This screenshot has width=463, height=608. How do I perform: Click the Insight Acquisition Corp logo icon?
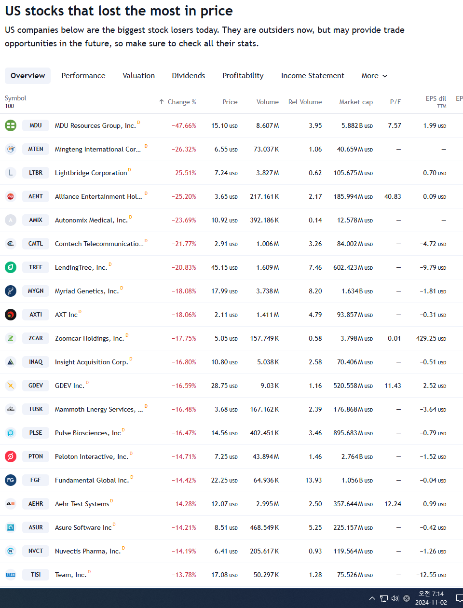click(11, 362)
